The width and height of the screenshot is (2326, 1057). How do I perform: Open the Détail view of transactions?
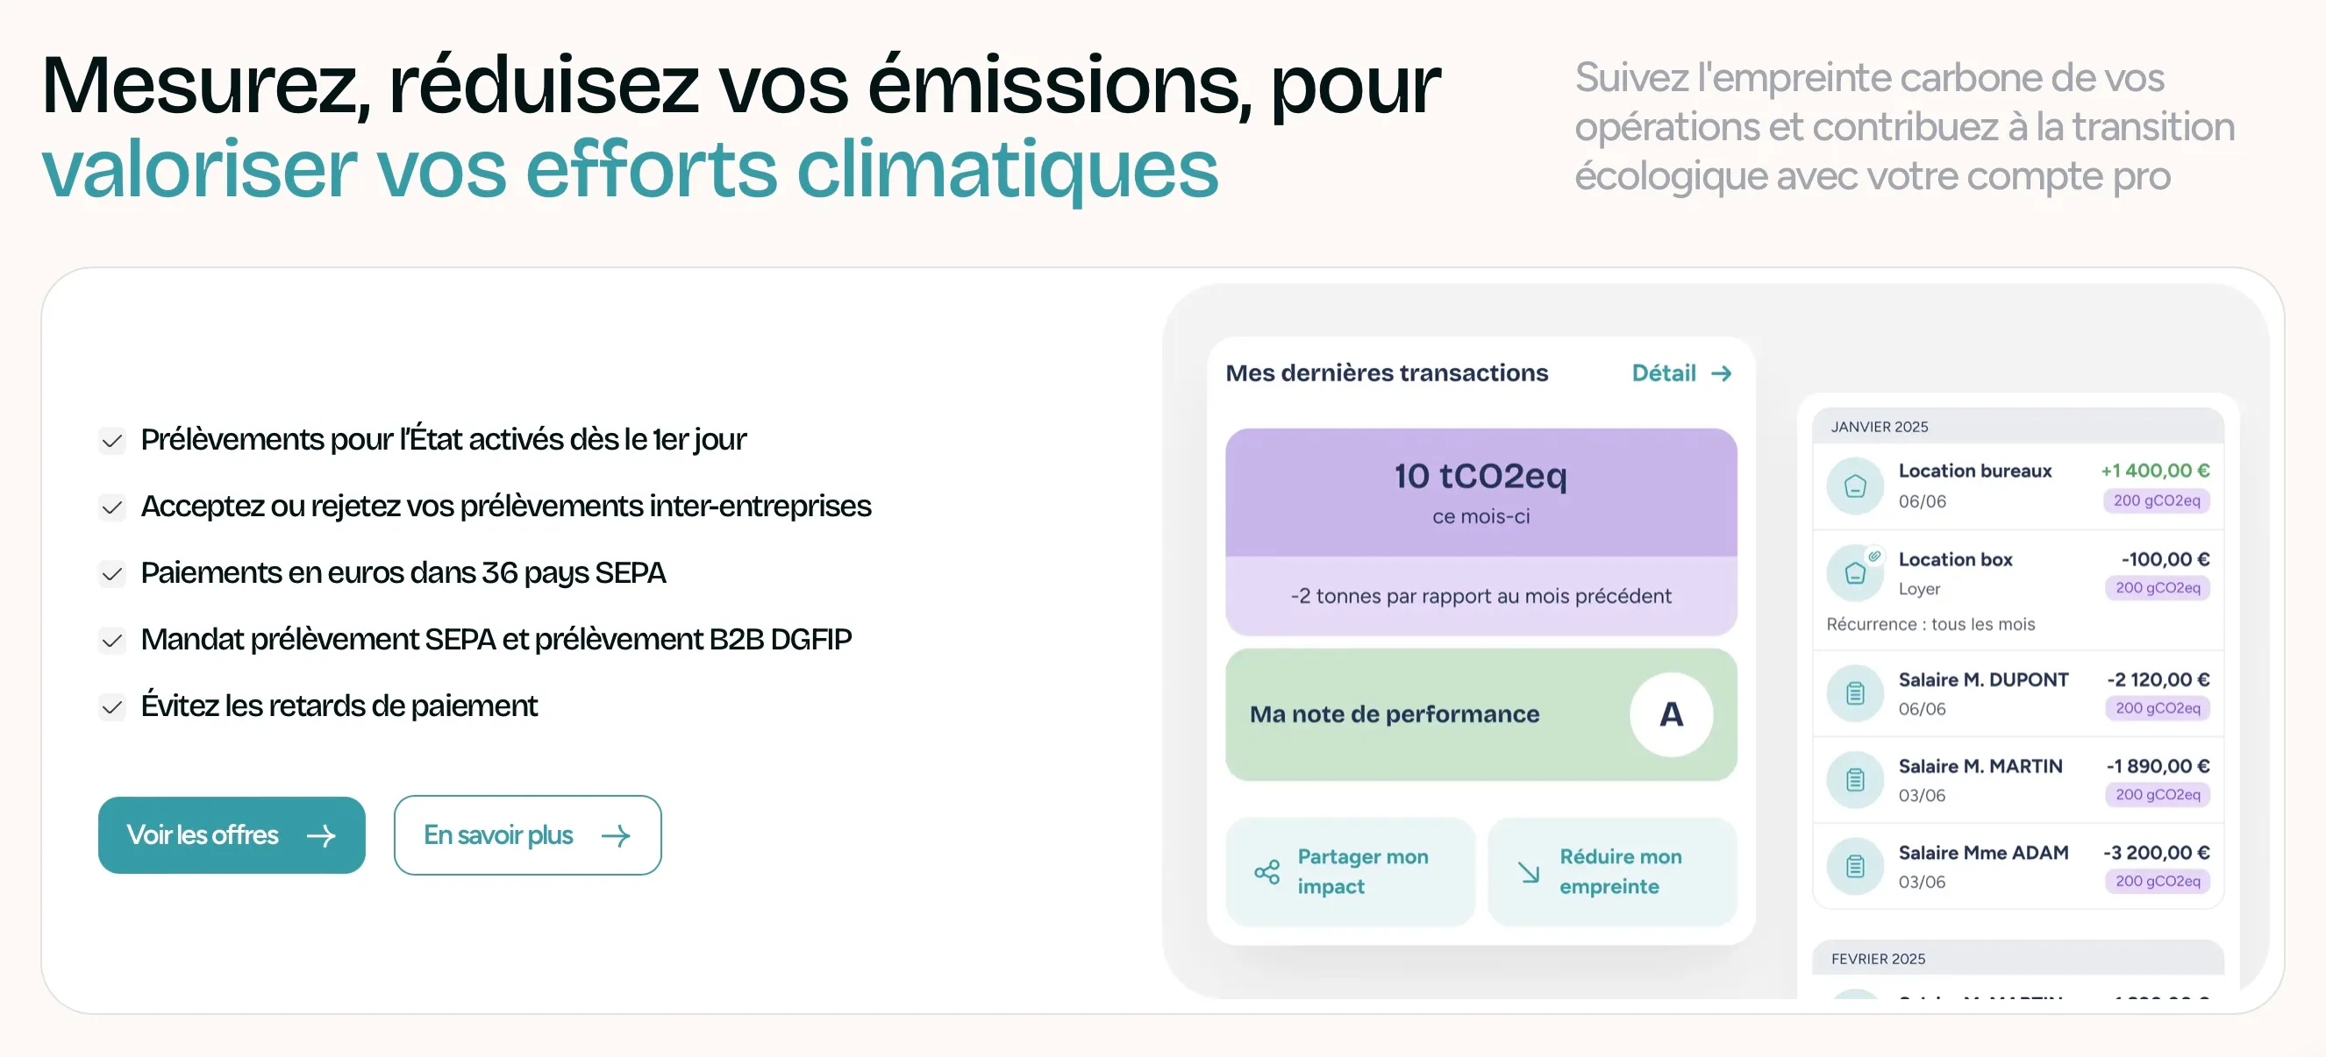click(x=1681, y=372)
